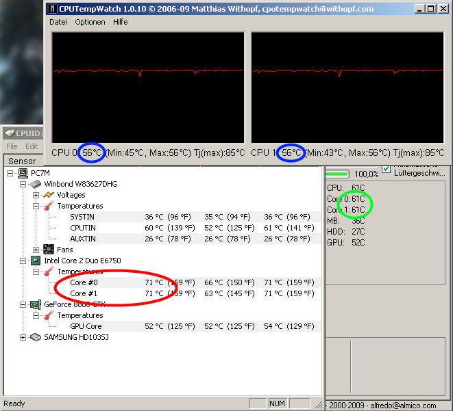Select the Winbond chip icon

(x=36, y=184)
